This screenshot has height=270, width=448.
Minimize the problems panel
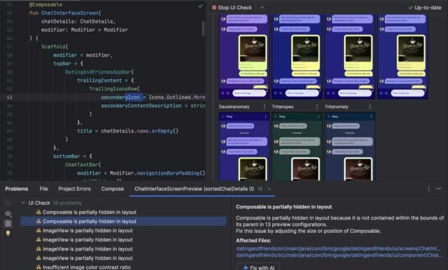[439, 188]
